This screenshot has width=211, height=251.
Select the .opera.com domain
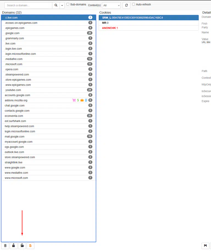[49, 69]
